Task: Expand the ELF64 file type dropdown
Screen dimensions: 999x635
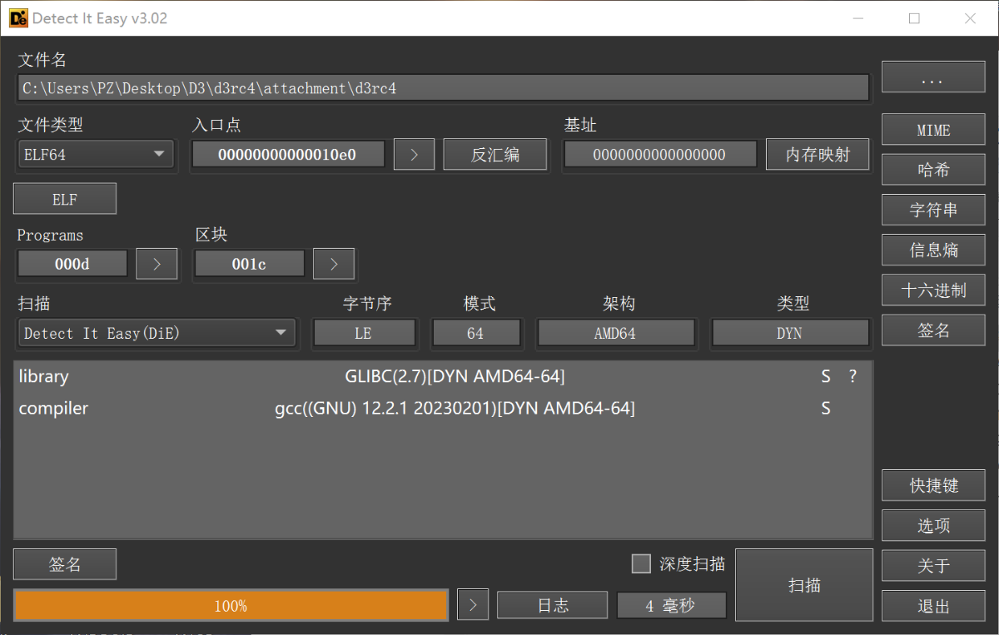Action: (96, 154)
